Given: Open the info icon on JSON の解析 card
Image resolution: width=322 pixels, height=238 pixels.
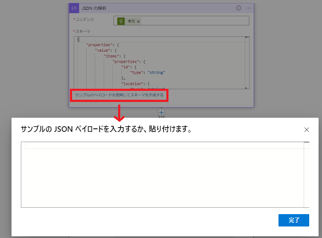Looking at the screenshot, I should click(x=238, y=8).
